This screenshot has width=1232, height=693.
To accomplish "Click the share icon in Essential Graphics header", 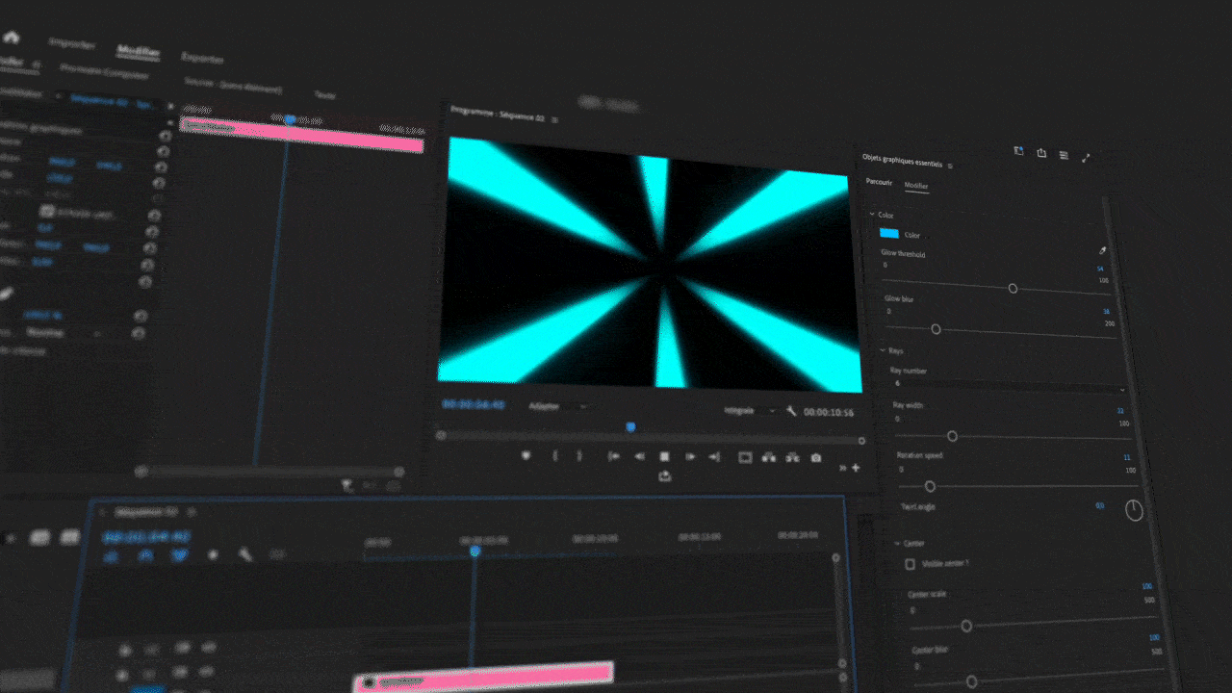I will 1041,153.
